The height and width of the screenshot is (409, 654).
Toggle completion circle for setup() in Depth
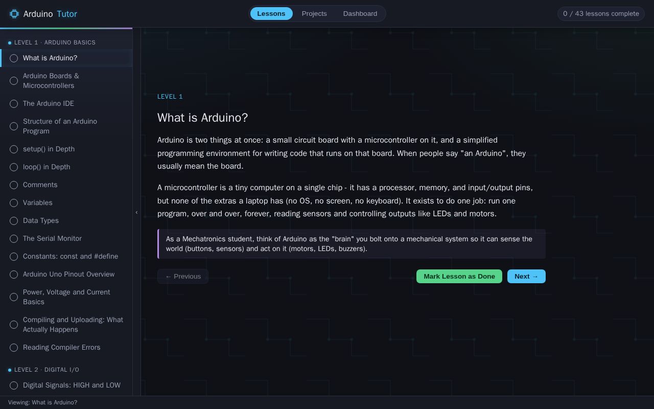14,149
